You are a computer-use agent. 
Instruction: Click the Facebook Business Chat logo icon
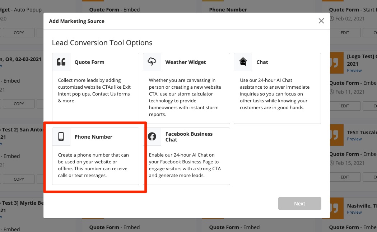[x=152, y=137]
